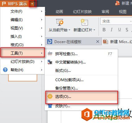This screenshot has width=132, height=123.
Task: Select the slide thumbnail in left panel
Action: coord(23,78)
